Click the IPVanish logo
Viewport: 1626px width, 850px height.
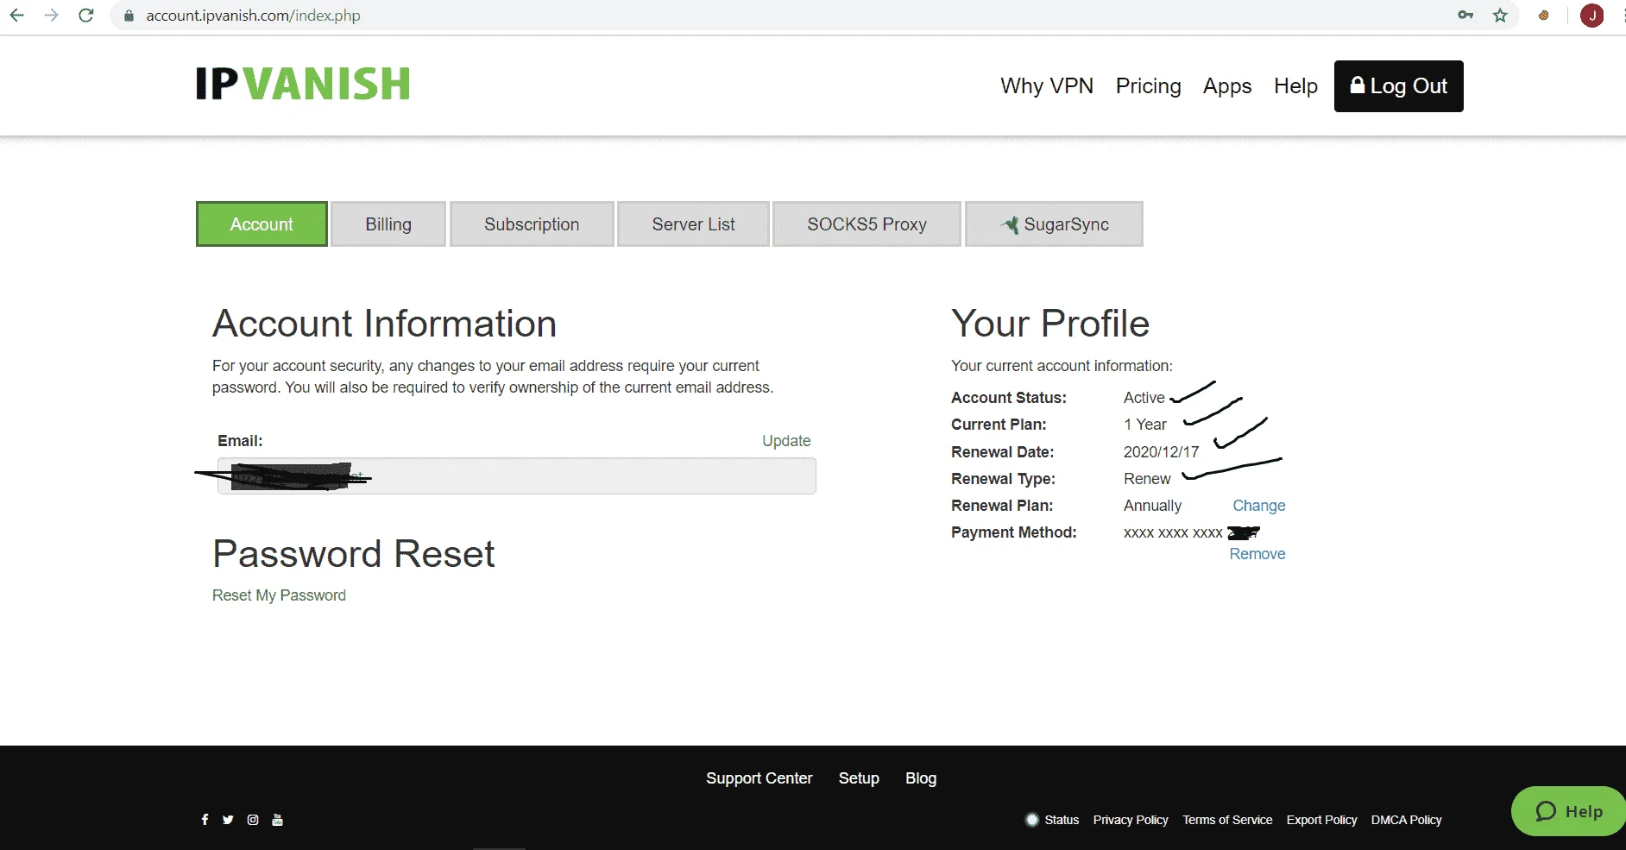point(303,84)
